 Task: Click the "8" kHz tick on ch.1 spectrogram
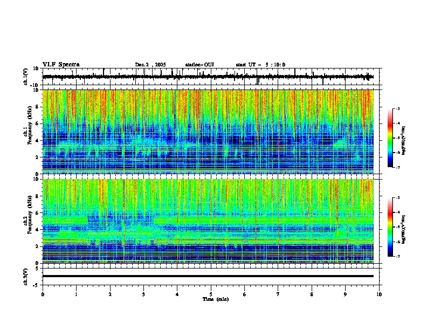click(x=37, y=107)
